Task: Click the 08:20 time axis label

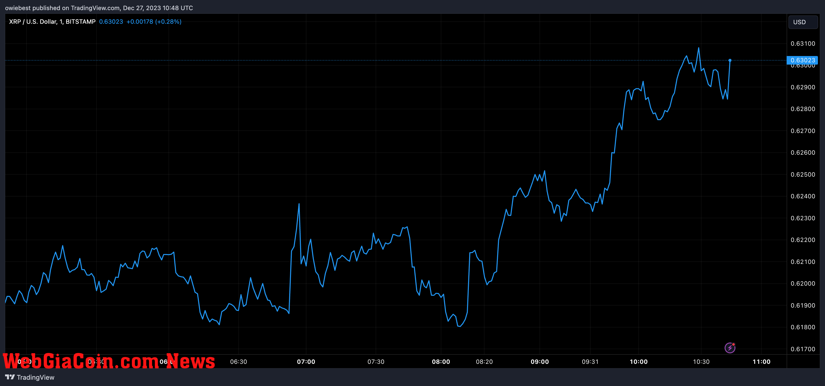Action: click(484, 362)
